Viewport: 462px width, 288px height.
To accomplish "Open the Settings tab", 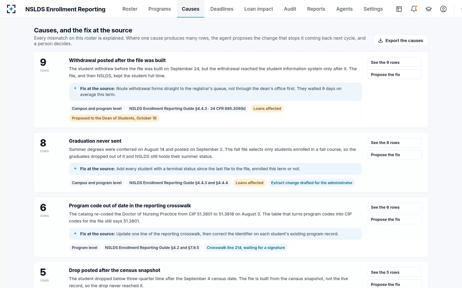I will [373, 9].
